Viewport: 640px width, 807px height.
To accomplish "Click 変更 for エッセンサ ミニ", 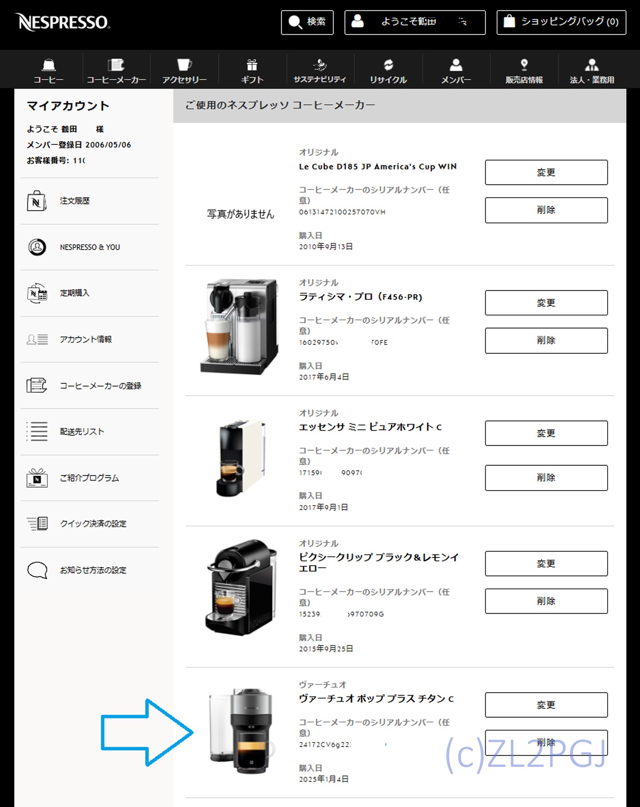I will (546, 433).
